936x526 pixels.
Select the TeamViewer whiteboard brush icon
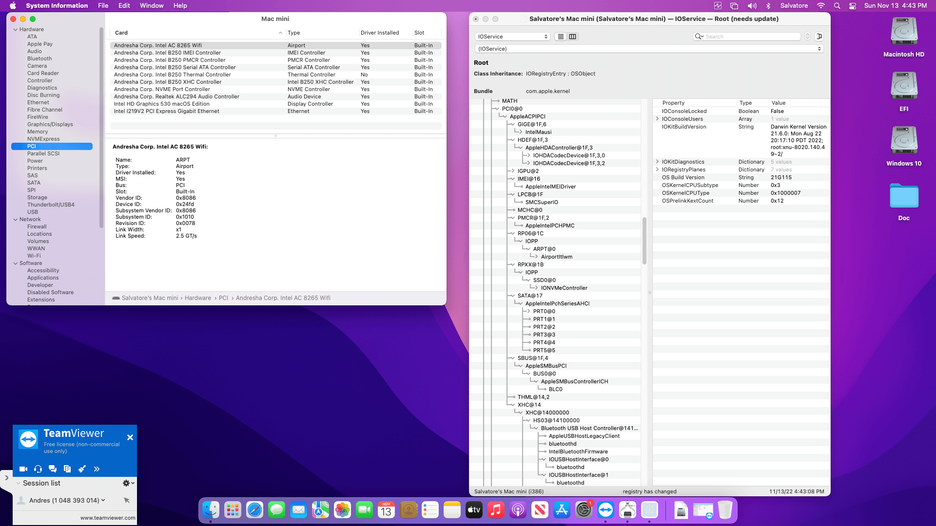pos(82,469)
